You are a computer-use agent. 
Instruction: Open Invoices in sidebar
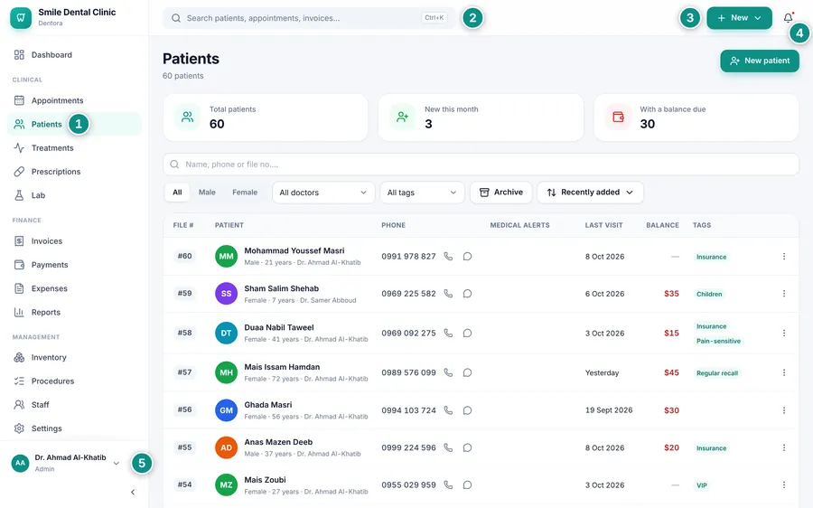pyautogui.click(x=74, y=241)
